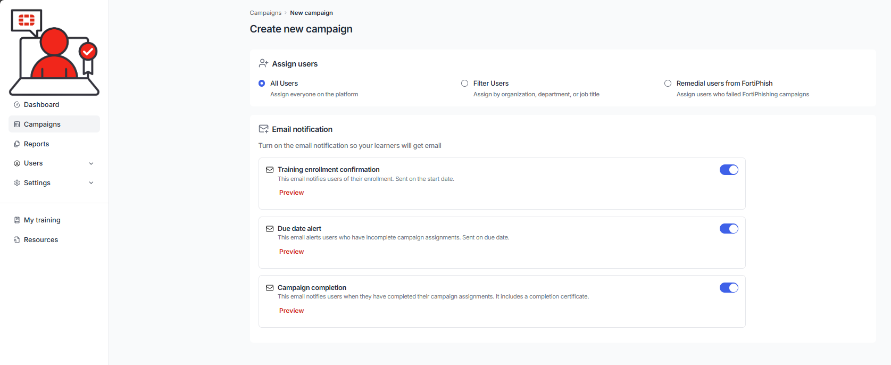Select the Filter Users radio option
Image resolution: width=891 pixels, height=365 pixels.
465,84
